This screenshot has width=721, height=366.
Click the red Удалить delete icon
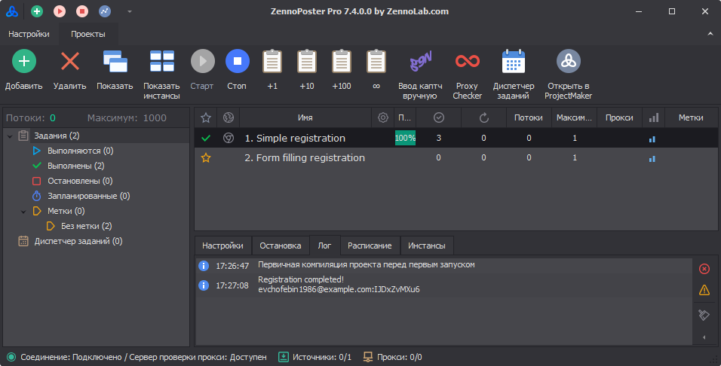coord(69,62)
